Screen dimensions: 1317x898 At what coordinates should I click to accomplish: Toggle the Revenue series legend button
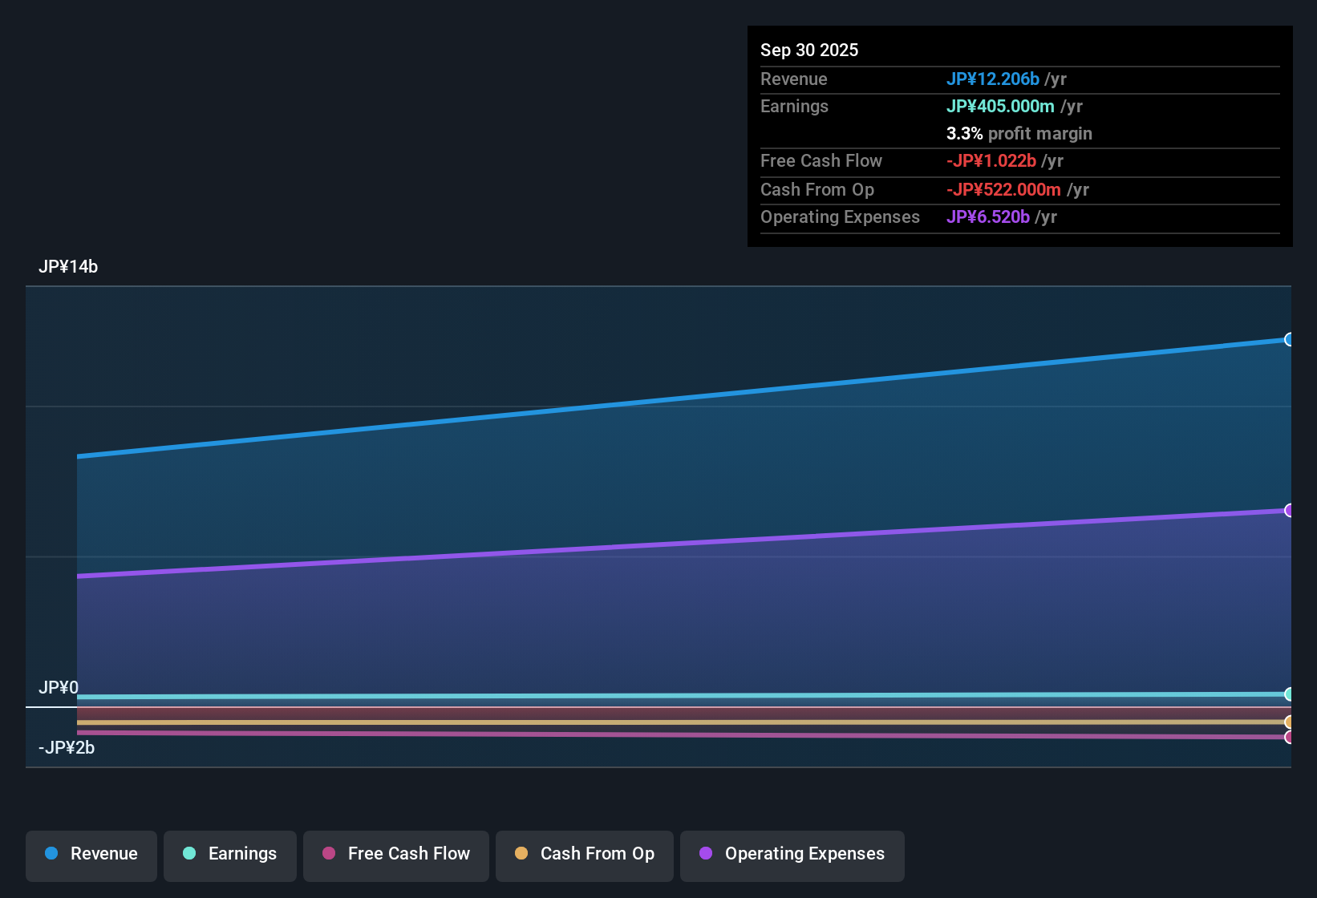click(x=91, y=856)
